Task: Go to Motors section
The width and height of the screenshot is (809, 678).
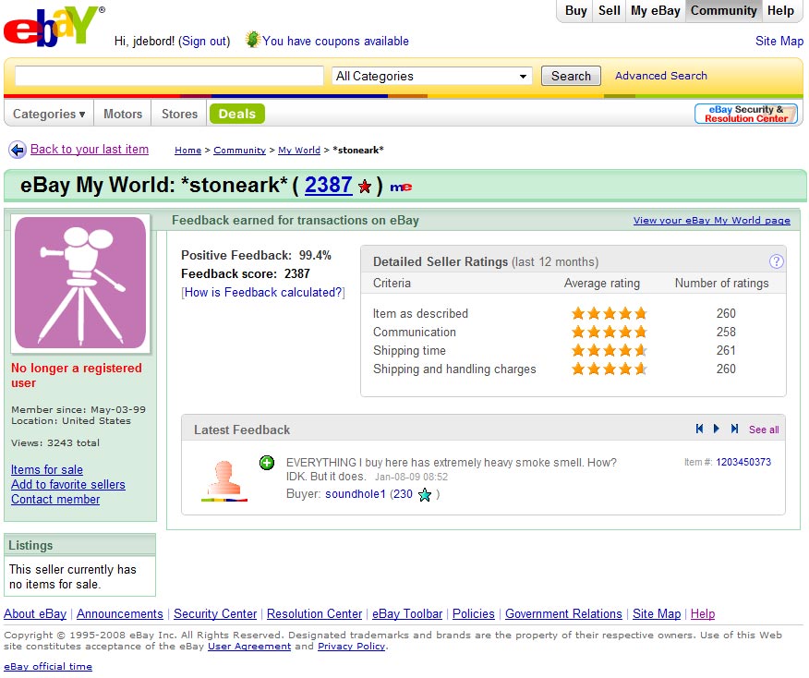Action: [x=123, y=114]
